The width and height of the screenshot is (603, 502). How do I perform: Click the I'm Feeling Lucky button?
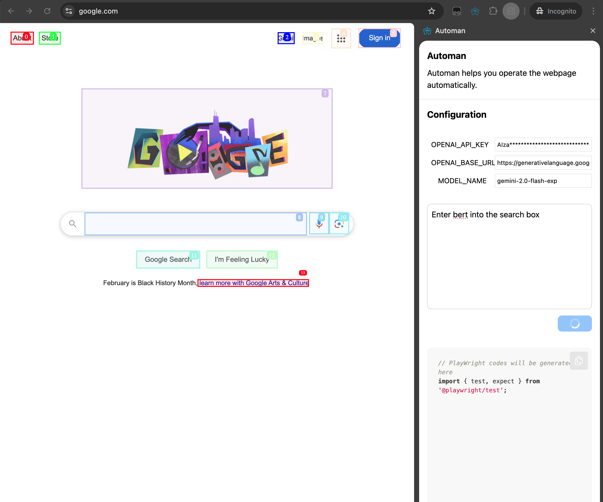coord(242,259)
